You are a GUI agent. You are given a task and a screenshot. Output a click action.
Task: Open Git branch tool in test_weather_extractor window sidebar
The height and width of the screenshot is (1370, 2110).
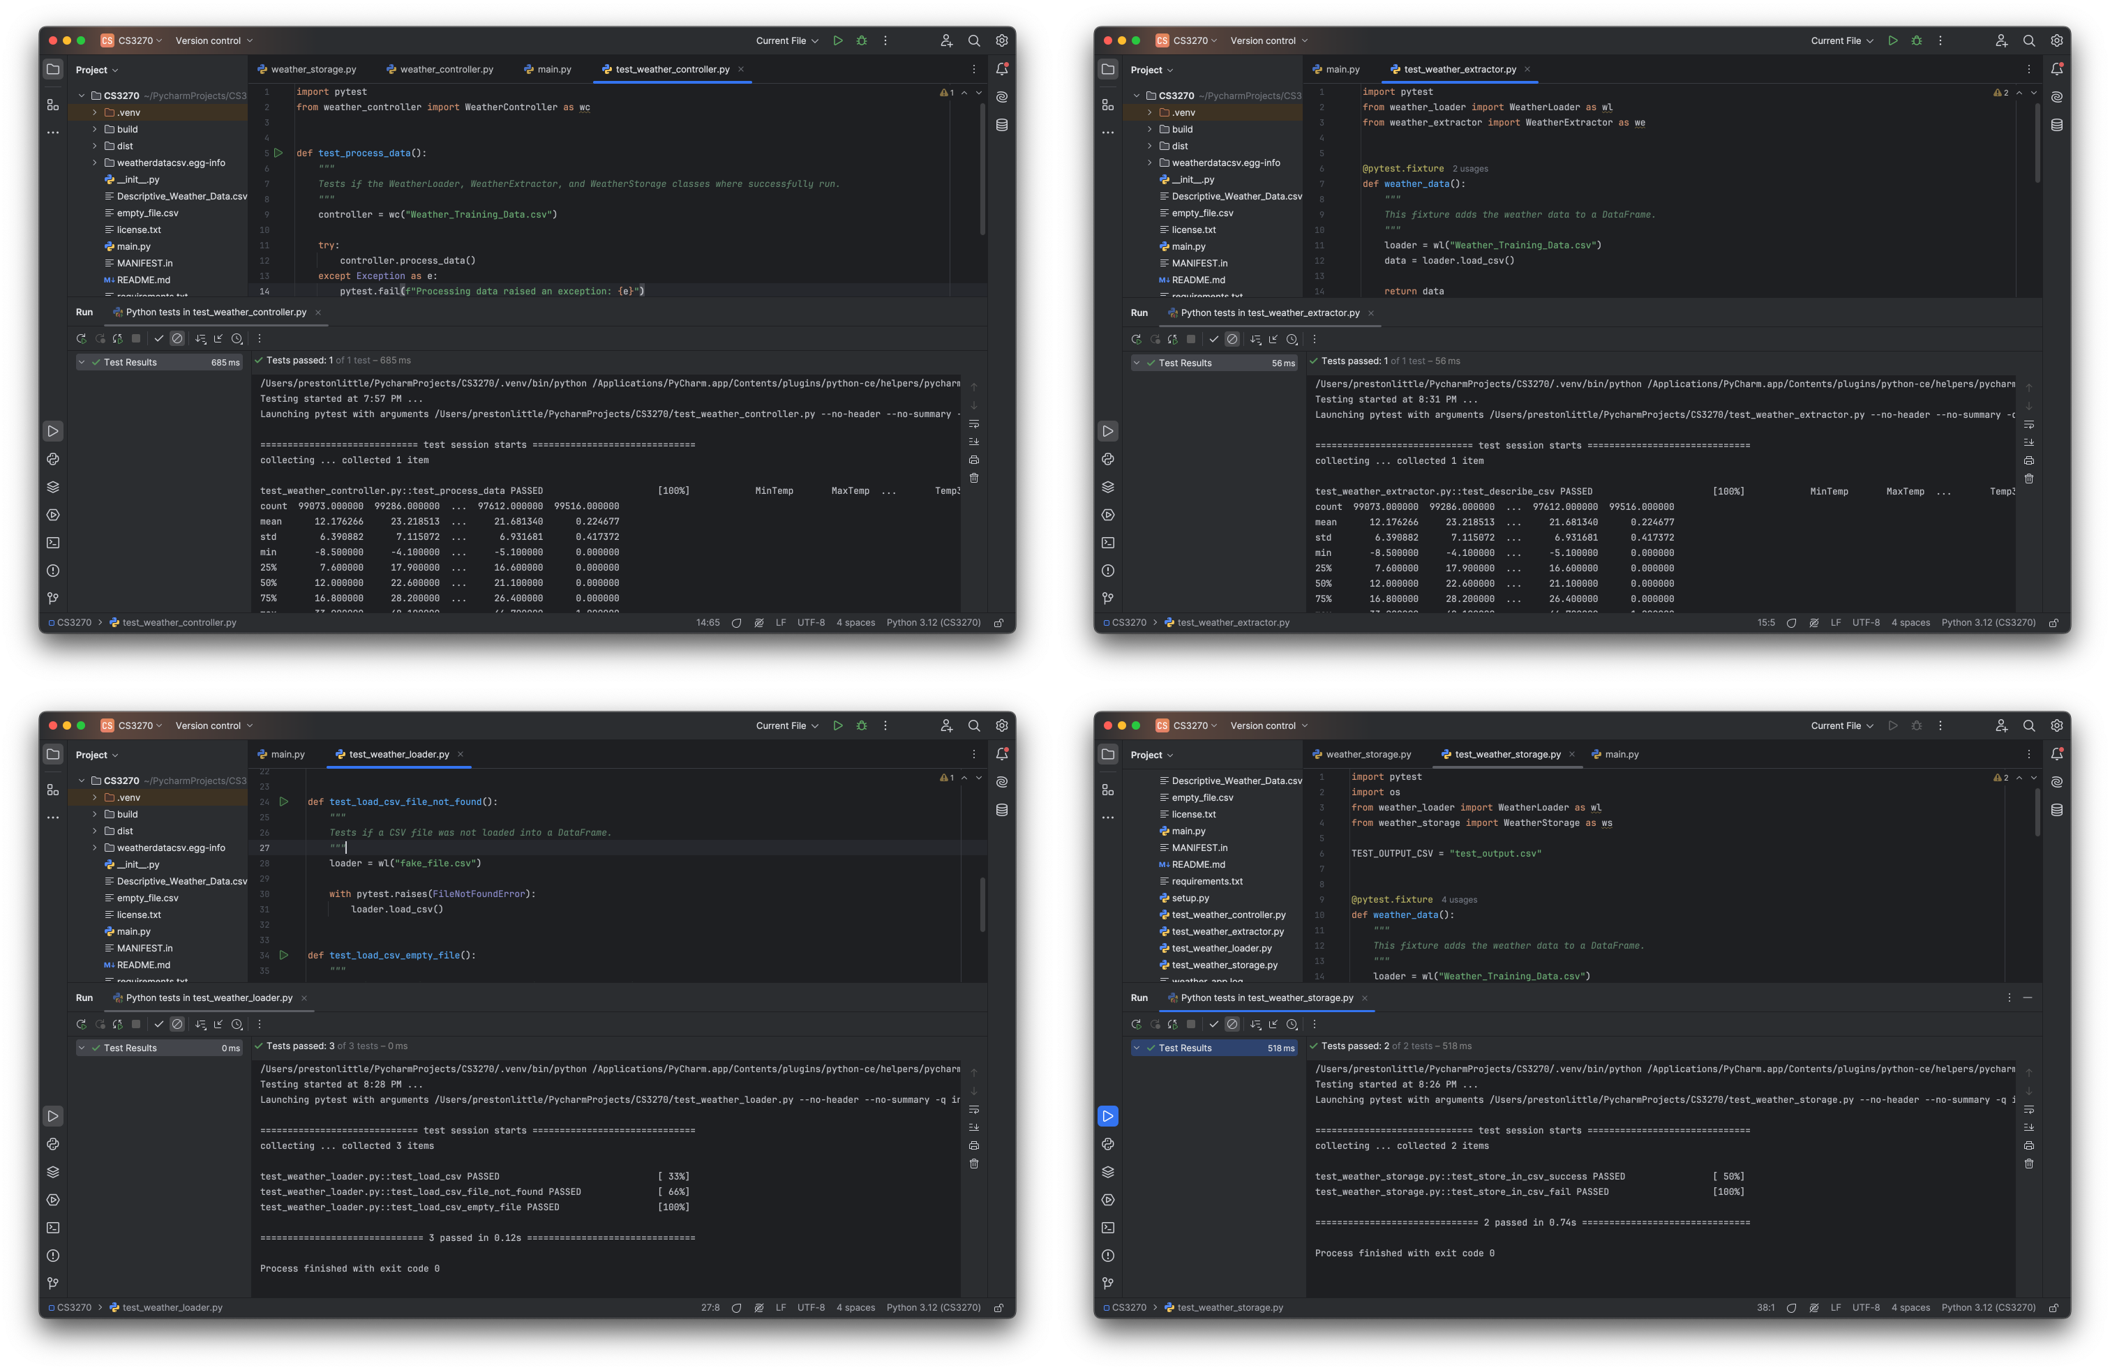click(x=1107, y=599)
